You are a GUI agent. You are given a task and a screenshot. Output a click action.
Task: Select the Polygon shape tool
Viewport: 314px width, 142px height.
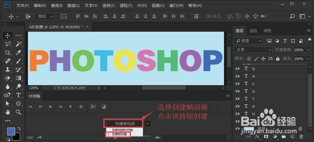[x=18, y=103]
